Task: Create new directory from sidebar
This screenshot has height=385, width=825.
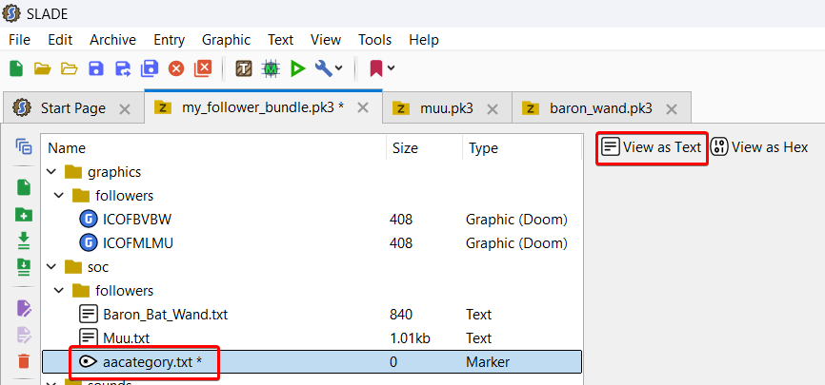Action: tap(24, 214)
